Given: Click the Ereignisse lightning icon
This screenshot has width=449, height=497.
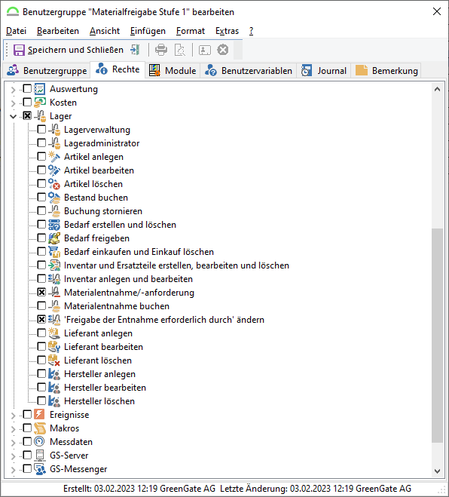Looking at the screenshot, I should coord(40,415).
